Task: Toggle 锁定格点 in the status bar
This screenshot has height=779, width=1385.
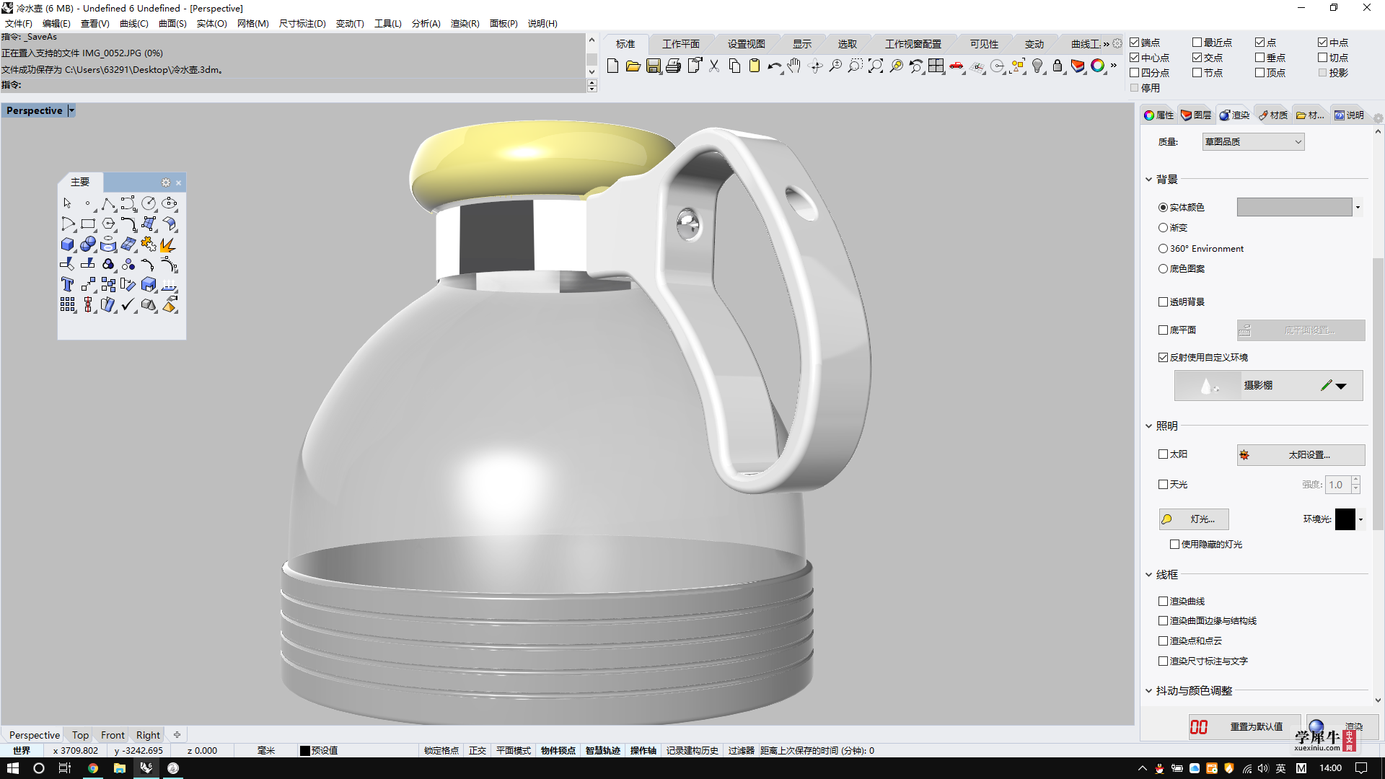Action: 441,751
